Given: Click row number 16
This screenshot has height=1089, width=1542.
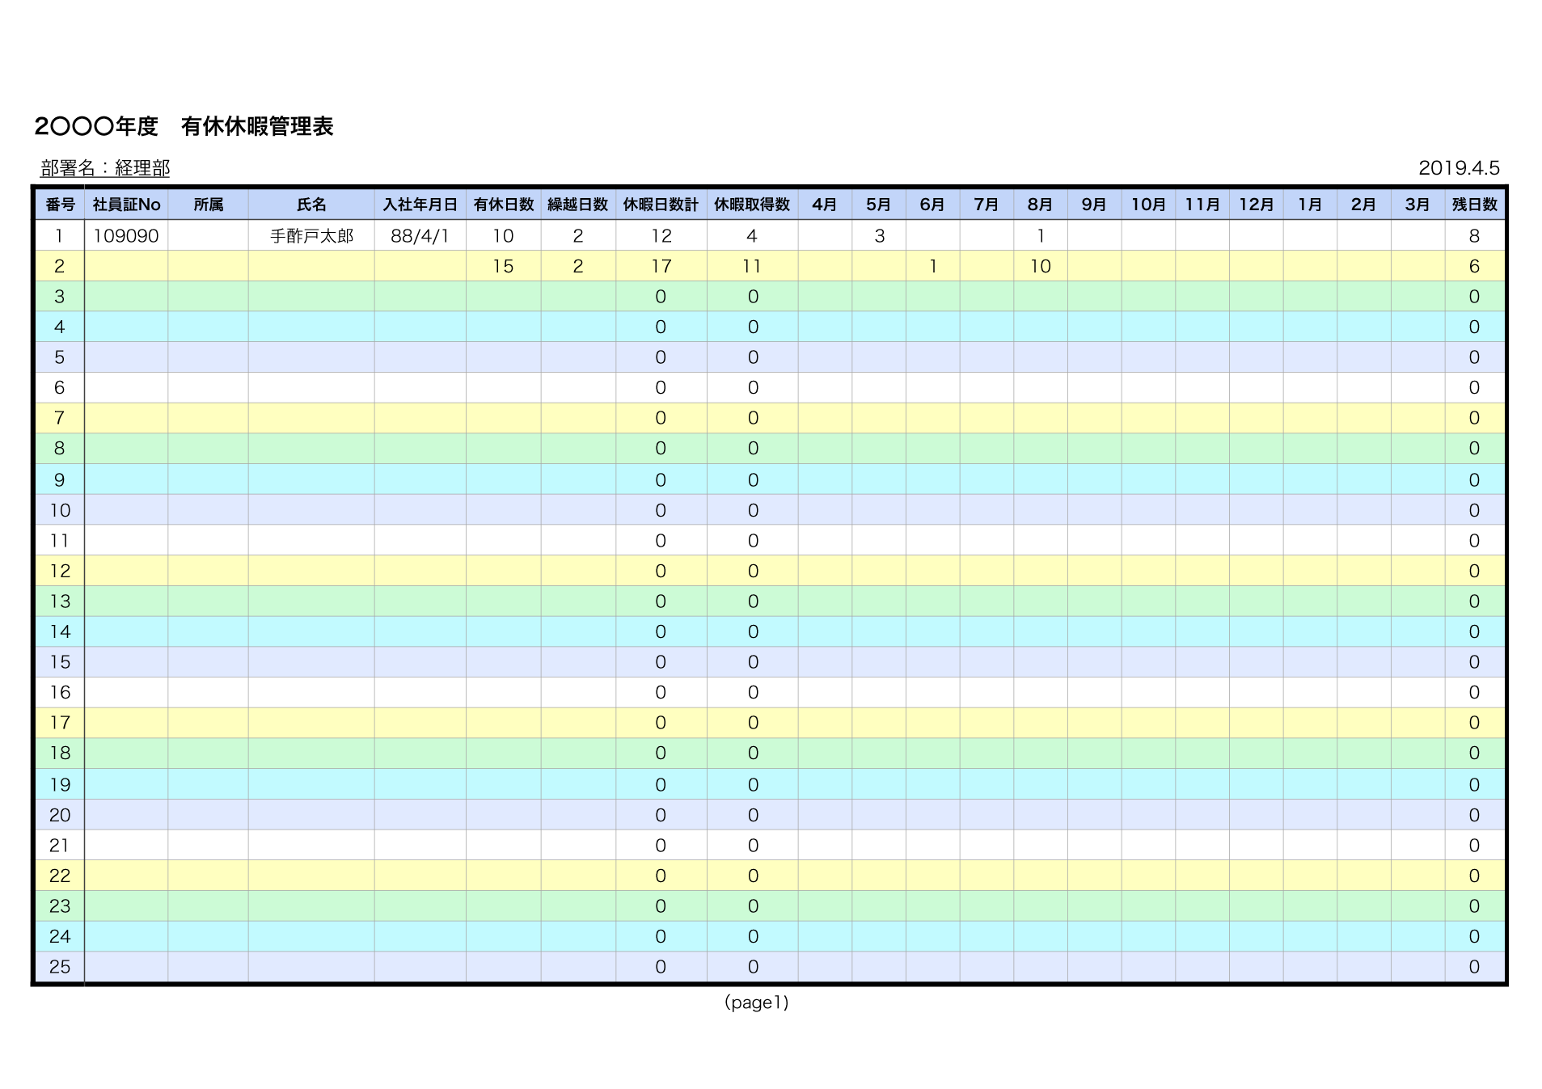Looking at the screenshot, I should point(60,692).
